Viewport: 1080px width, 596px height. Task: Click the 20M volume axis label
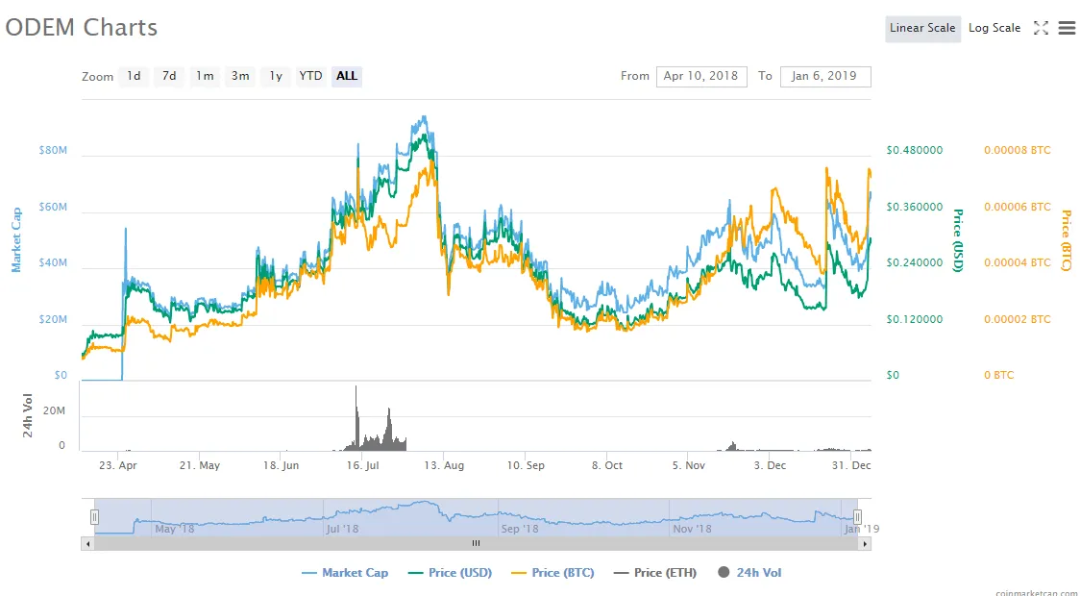point(54,411)
